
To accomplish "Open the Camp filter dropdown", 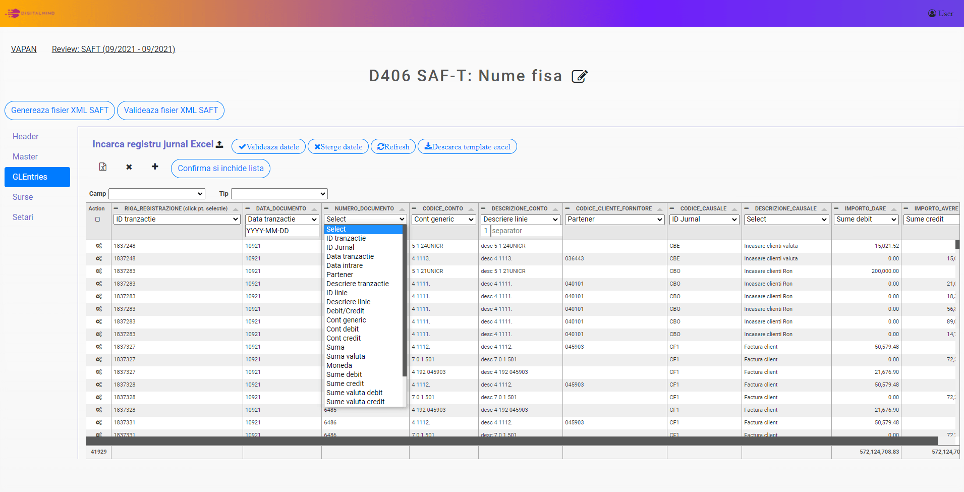I will click(x=157, y=194).
